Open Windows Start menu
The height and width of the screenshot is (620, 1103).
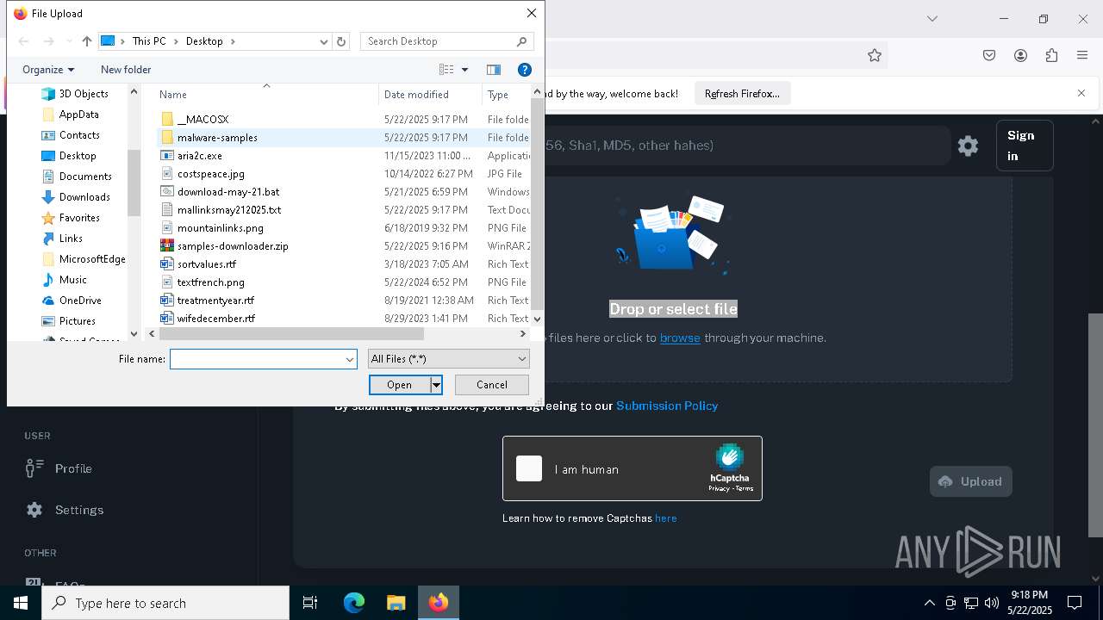21,603
